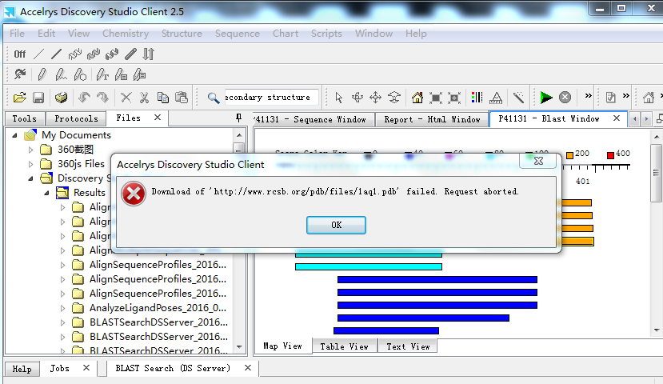Click the open folder icon
This screenshot has height=384, width=663.
coord(19,98)
